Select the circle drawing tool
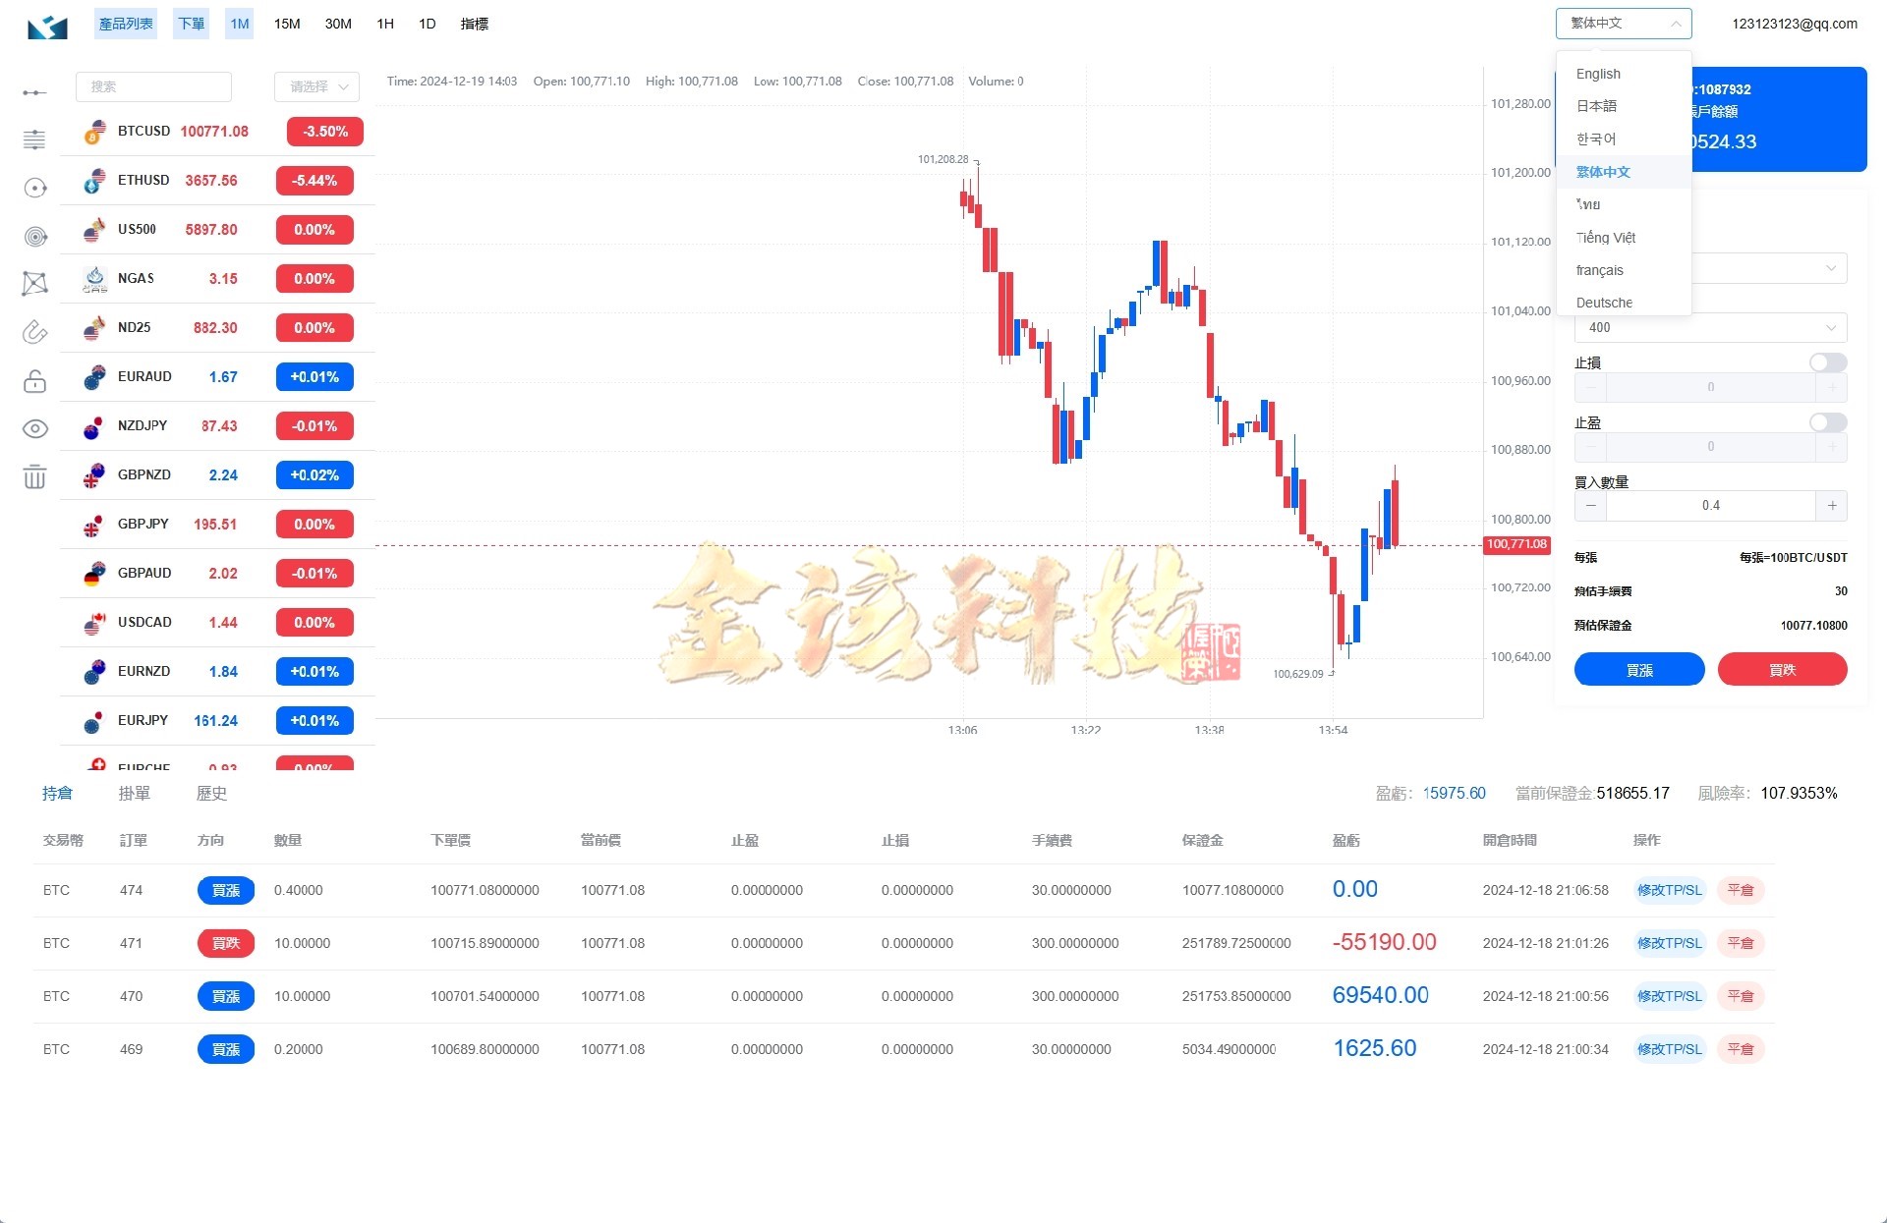Screen dimensions: 1887x1223 point(34,188)
